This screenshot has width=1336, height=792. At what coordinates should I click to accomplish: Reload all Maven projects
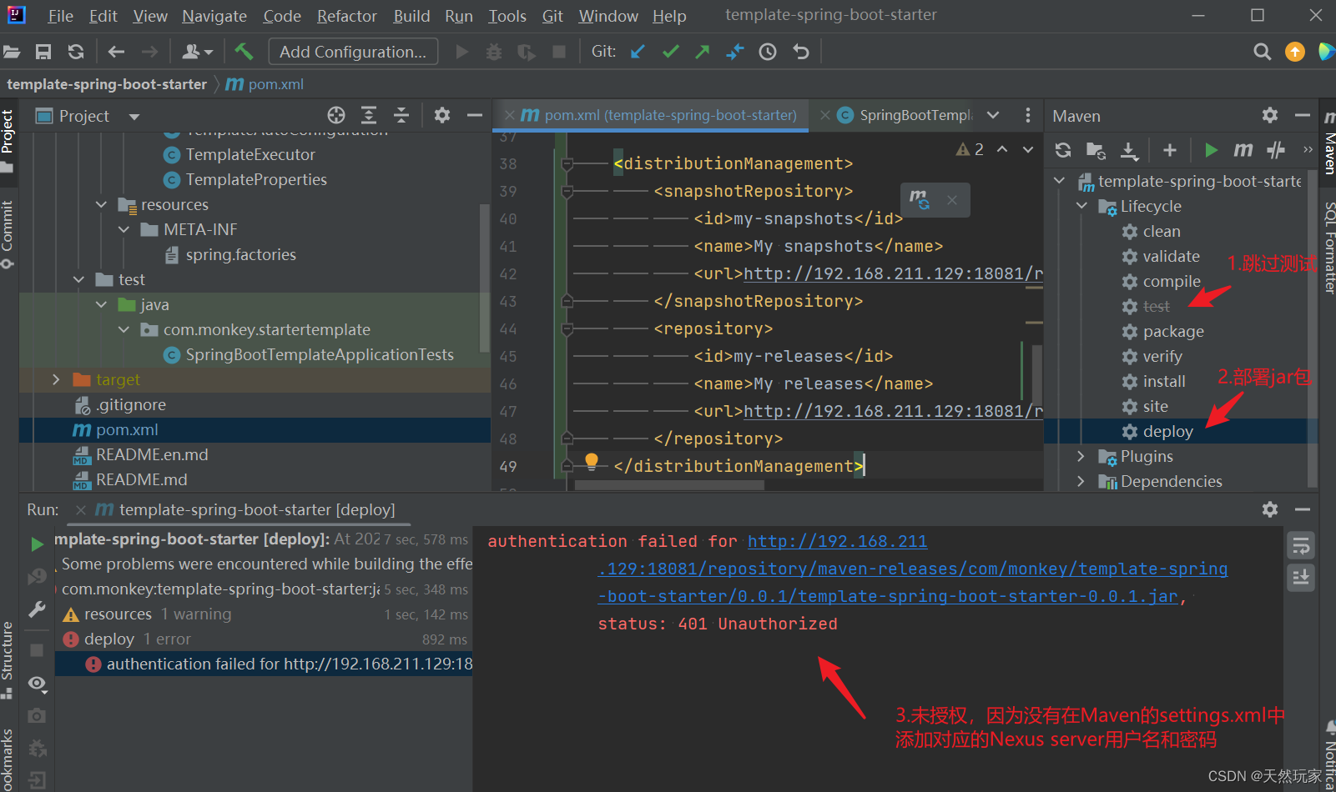pyautogui.click(x=1063, y=150)
